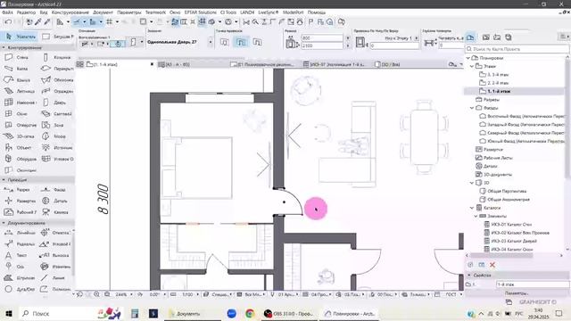Screen dimensions: 571x321
Task: Open the Windows Start menu
Action: tap(9, 313)
